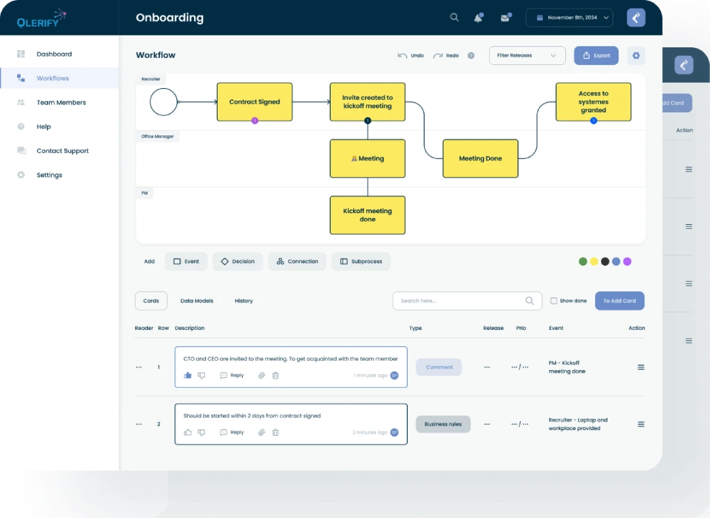Delete the first card using trash icon
710x518 pixels.
coord(275,375)
